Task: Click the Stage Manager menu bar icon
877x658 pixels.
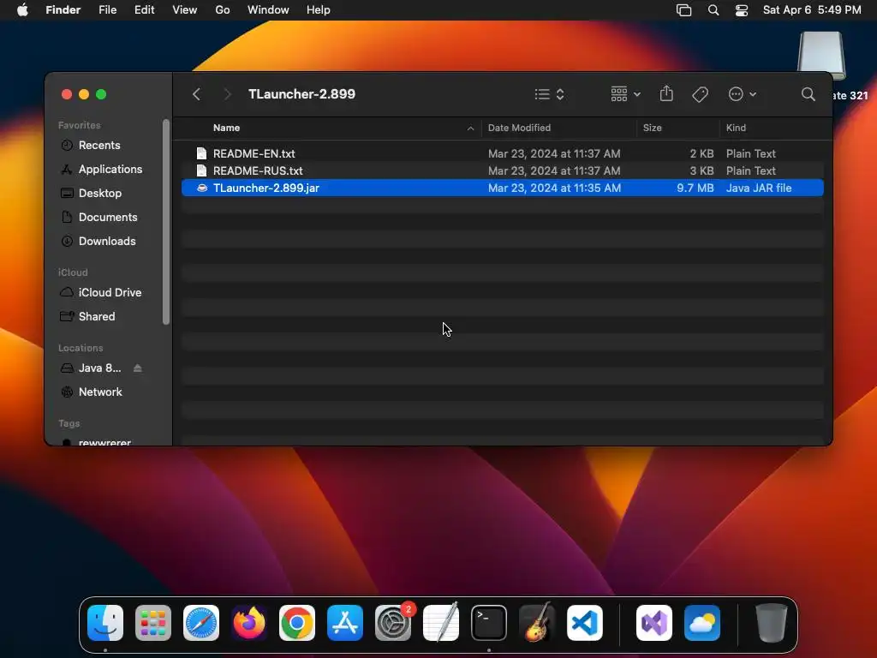Action: (x=683, y=10)
